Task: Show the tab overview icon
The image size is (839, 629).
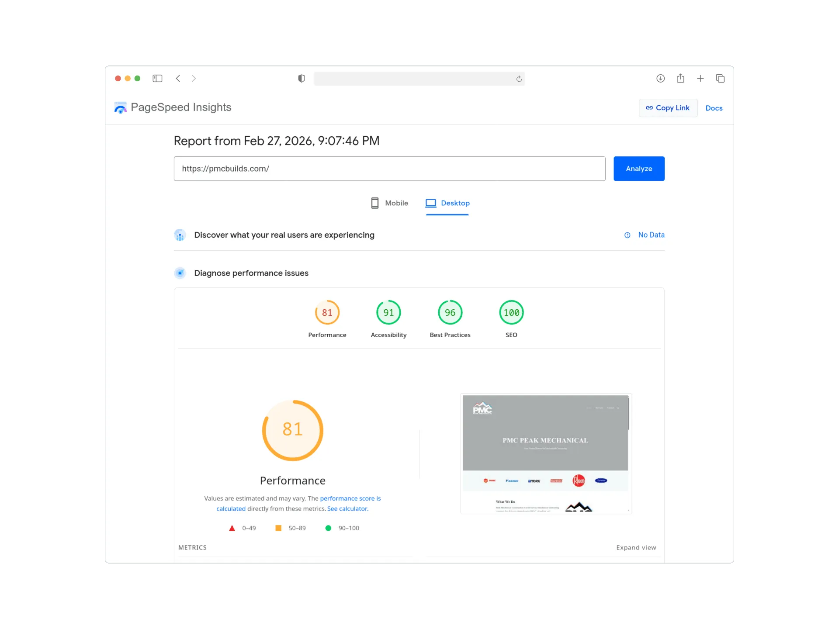Action: [720, 78]
